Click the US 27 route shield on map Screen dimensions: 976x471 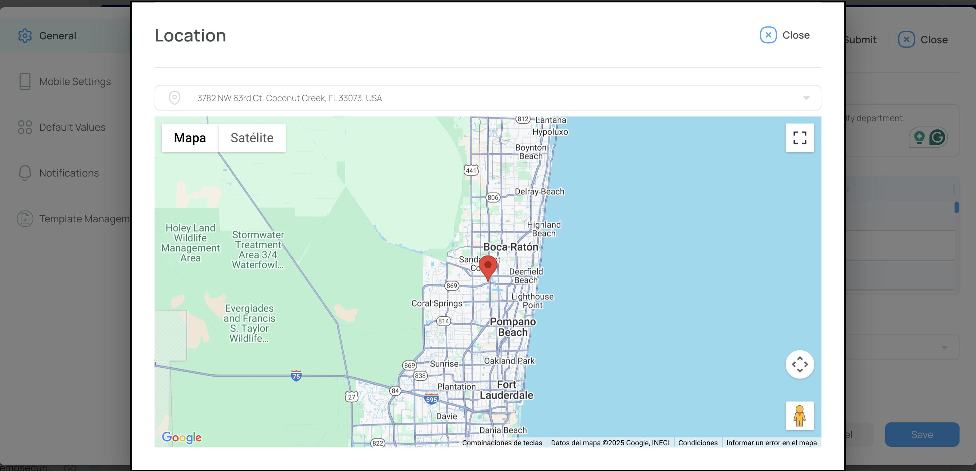[352, 396]
